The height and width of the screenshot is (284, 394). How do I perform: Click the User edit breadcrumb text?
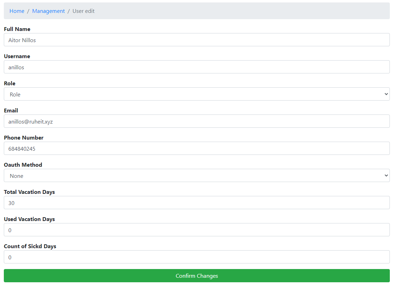click(83, 11)
